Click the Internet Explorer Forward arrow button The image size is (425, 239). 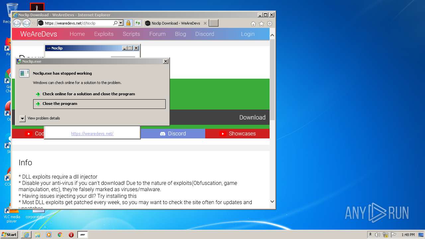click(x=26, y=23)
